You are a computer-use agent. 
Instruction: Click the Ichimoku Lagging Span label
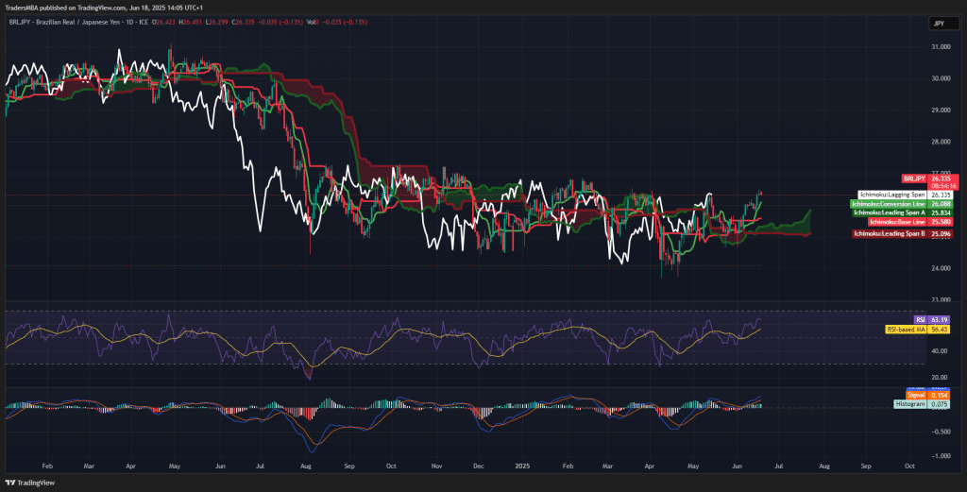891,195
